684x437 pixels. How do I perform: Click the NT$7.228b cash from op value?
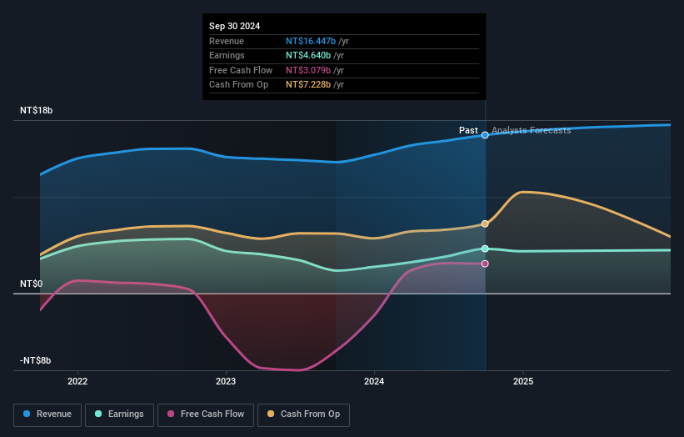pos(308,85)
